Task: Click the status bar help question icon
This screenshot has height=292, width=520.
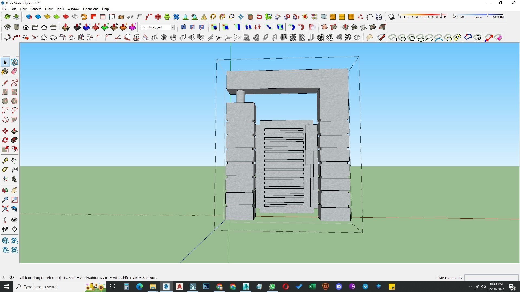Action: [4, 277]
